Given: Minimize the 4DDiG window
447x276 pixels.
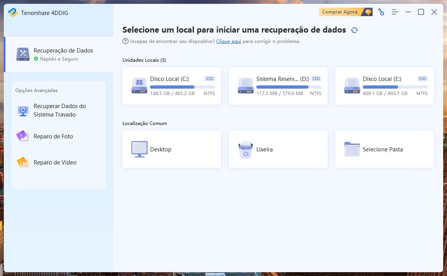Looking at the screenshot, I should [408, 12].
